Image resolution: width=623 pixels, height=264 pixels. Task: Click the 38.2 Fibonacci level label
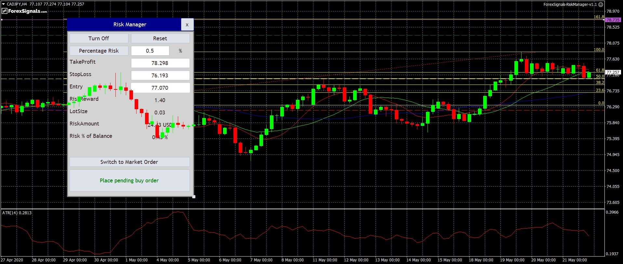600,83
